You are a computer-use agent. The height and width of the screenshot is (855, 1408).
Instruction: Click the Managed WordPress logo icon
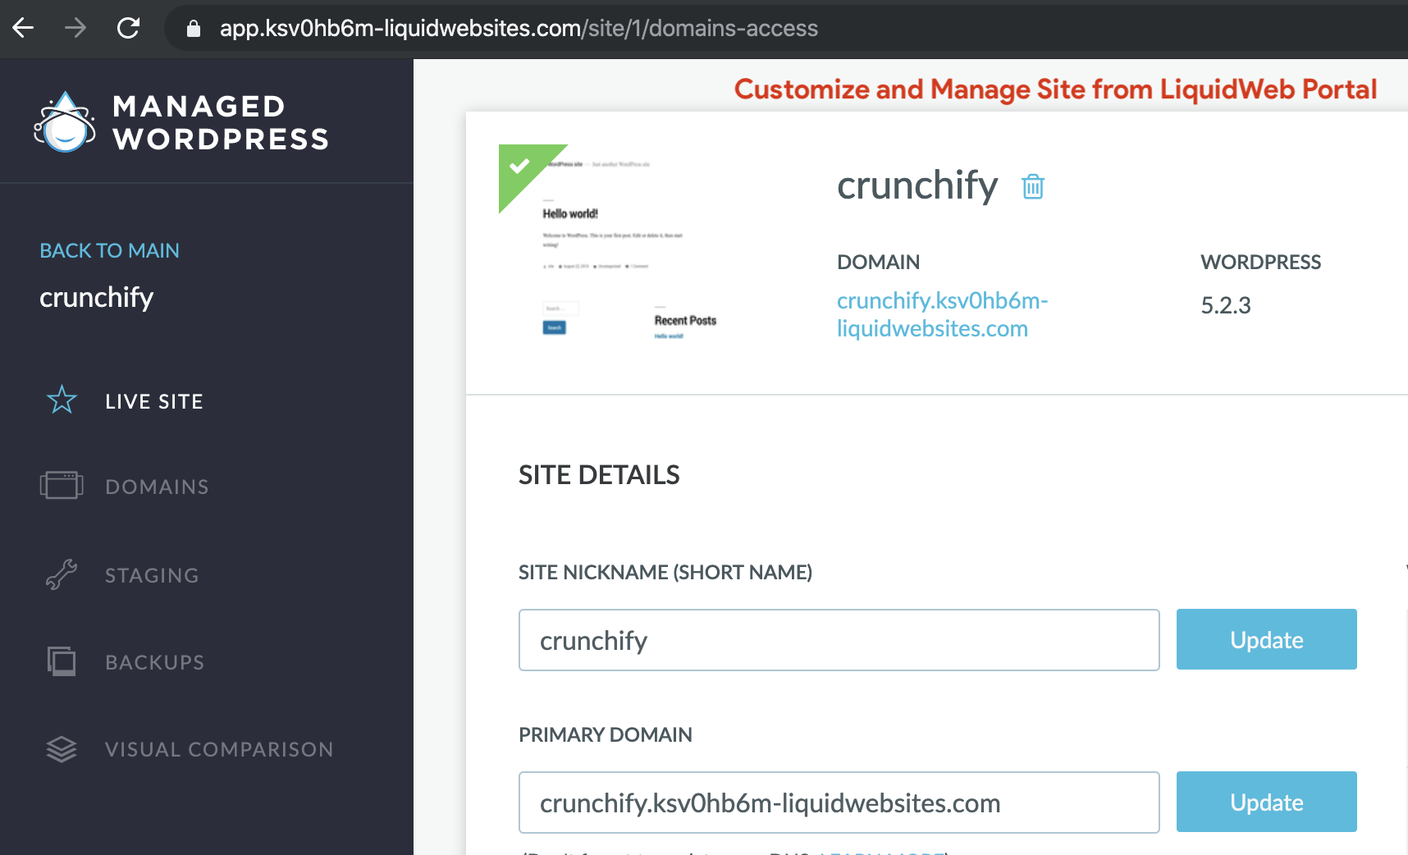[64, 122]
